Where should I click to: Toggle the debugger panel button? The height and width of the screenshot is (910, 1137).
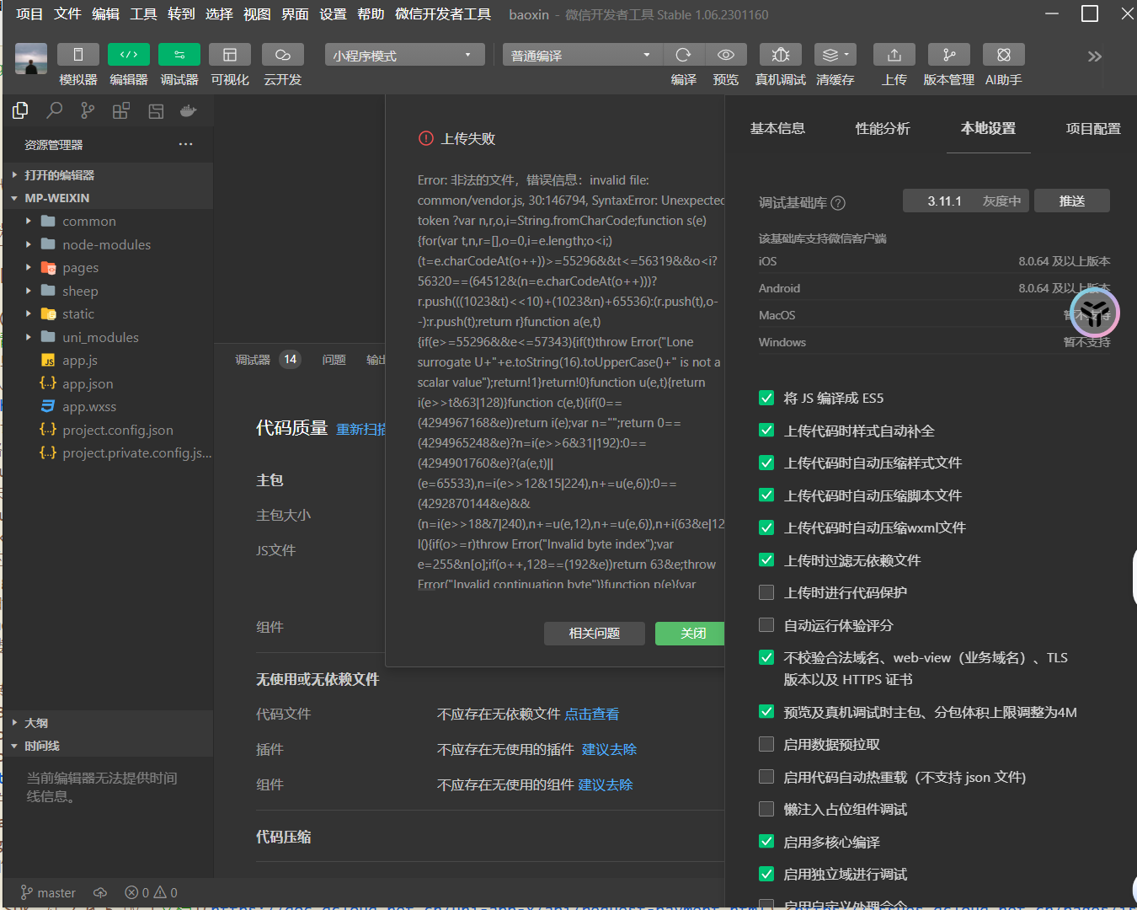pos(179,55)
